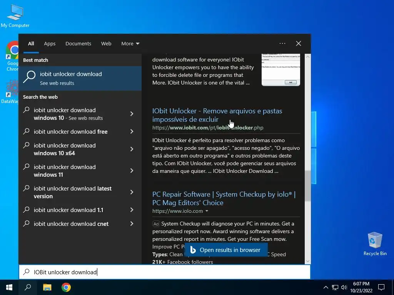394x295 pixels.
Task: Click the www.iobit.com unlocker URL
Action: tap(208, 128)
